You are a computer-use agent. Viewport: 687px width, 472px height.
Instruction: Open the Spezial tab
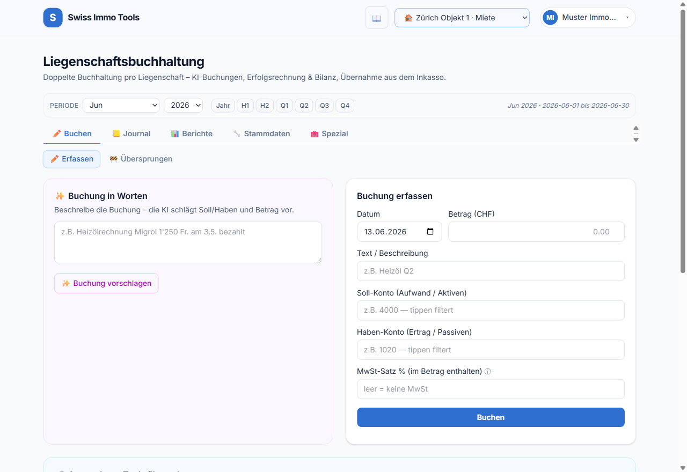(x=329, y=134)
